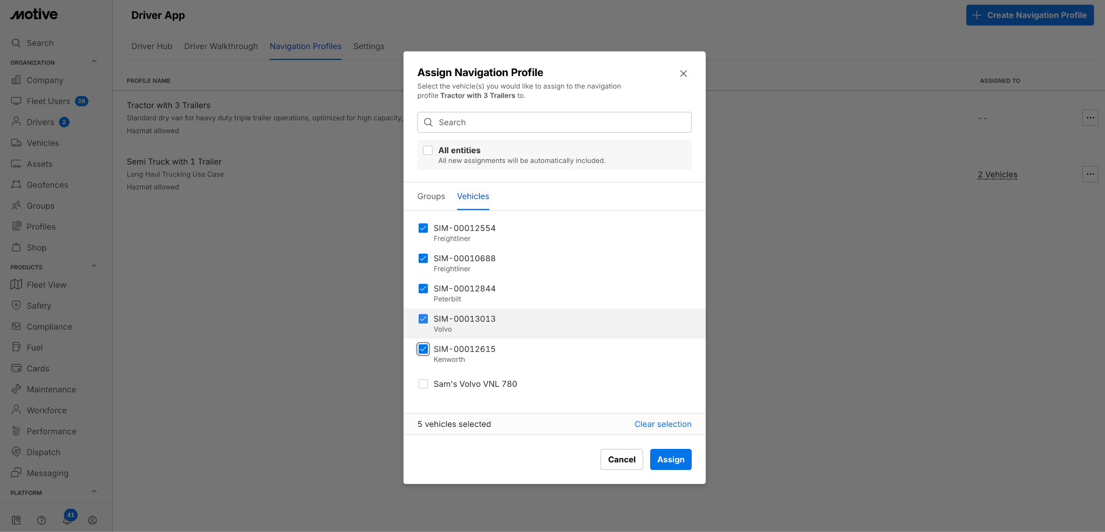Click the Dispatch icon
Viewport: 1105px width, 532px height.
coord(16,452)
